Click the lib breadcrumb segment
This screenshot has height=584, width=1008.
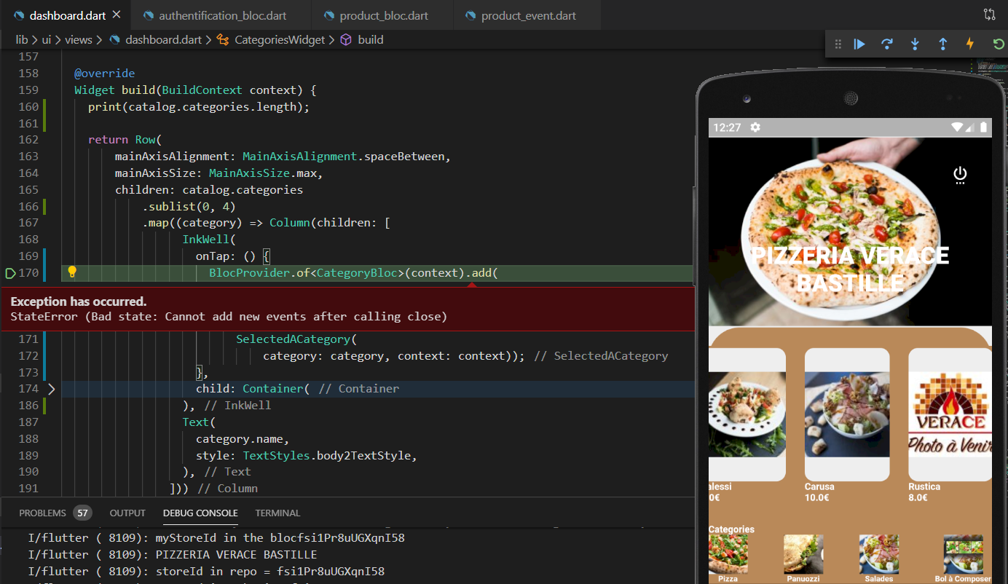pyautogui.click(x=21, y=40)
